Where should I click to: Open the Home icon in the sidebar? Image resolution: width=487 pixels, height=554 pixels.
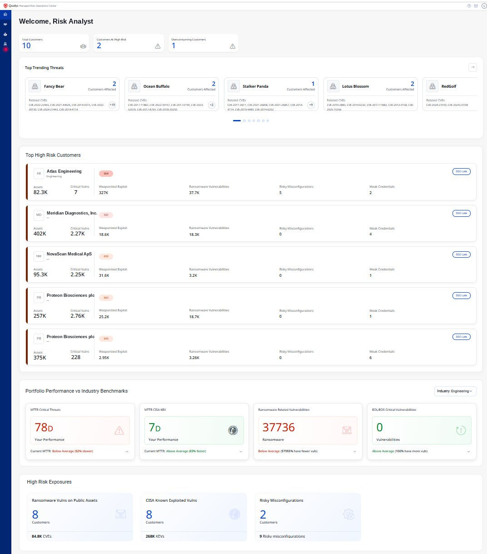click(x=5, y=15)
